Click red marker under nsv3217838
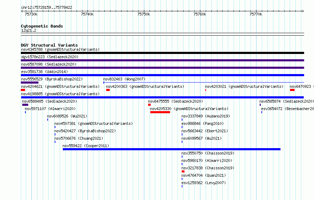Image resolution: width=314 pixels, height=200 pixels. (x=183, y=171)
